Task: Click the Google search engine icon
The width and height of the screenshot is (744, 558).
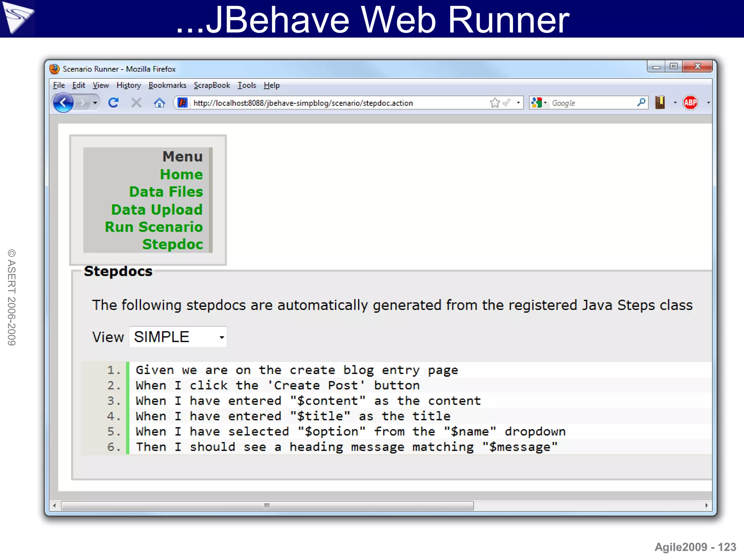Action: click(x=537, y=103)
